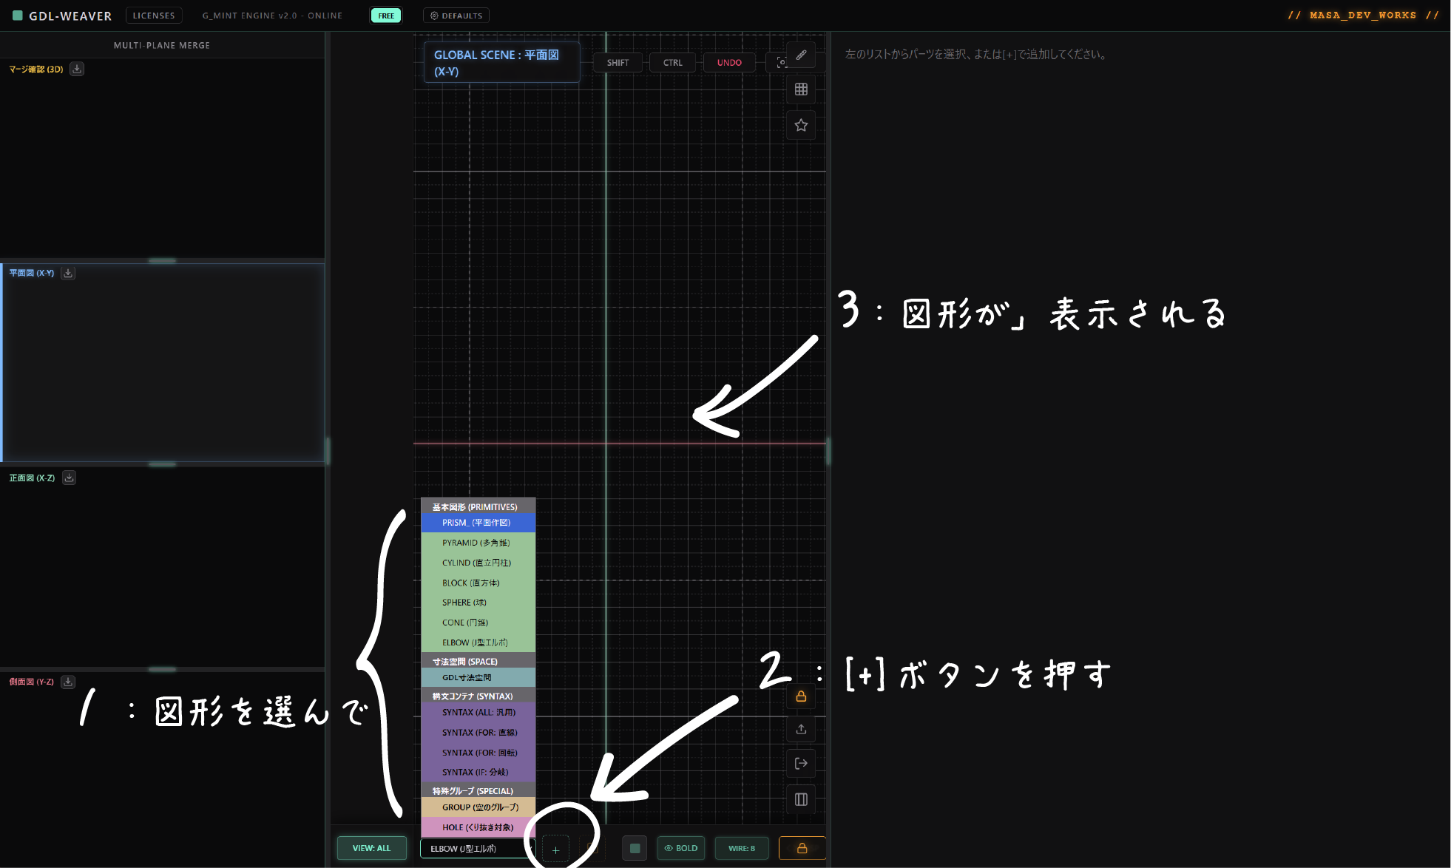This screenshot has width=1451, height=868.
Task: Click the focus frame icon next to UNDO
Action: click(x=781, y=62)
